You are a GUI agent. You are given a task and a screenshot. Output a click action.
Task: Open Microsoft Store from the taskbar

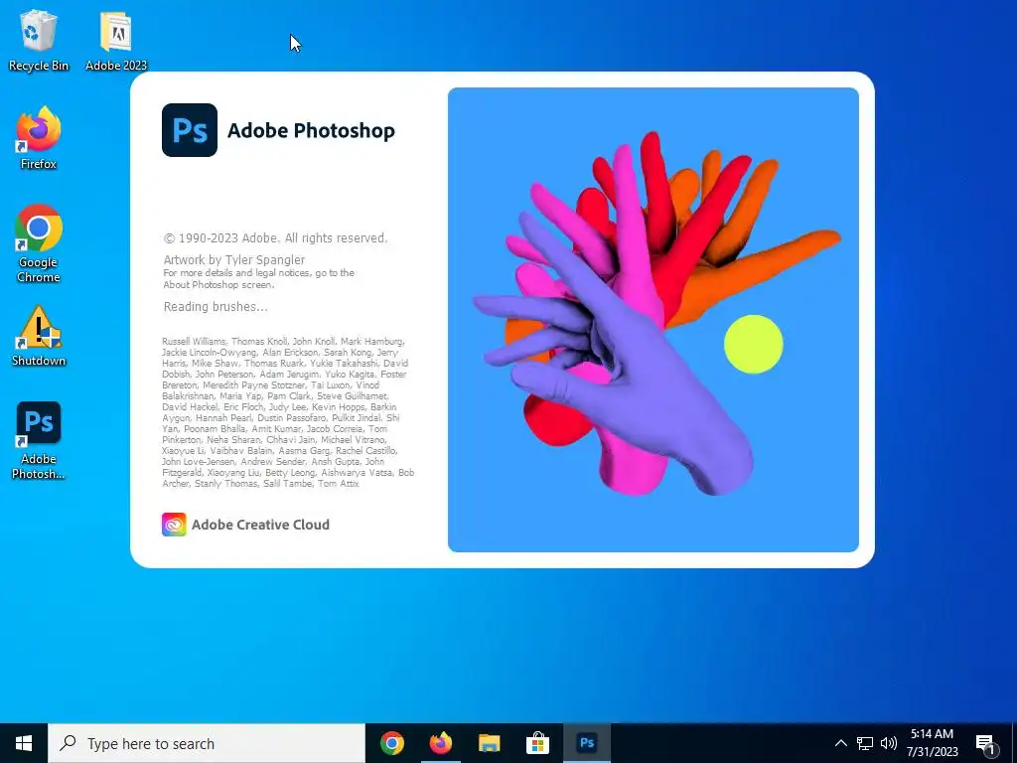pyautogui.click(x=537, y=743)
